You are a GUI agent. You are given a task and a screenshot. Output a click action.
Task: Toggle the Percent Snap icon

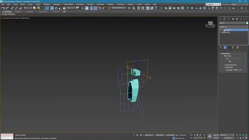[x=100, y=8]
